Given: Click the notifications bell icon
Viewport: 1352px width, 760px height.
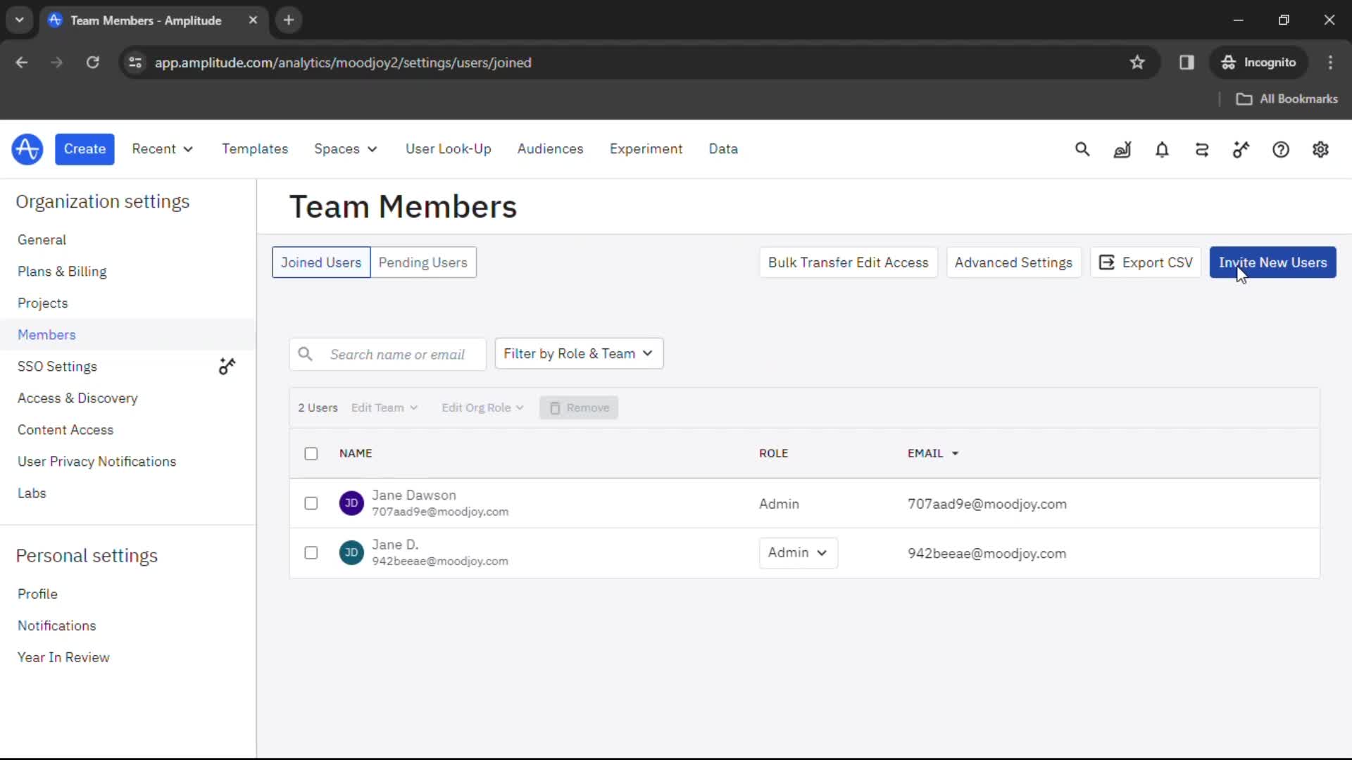Looking at the screenshot, I should 1162,149.
